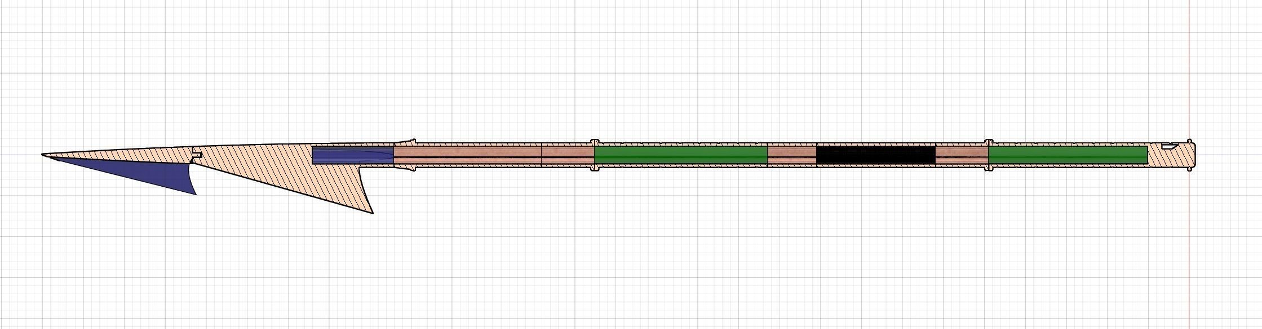
Task: Click the small slot cutout in the end cap
Action: pyautogui.click(x=1171, y=146)
